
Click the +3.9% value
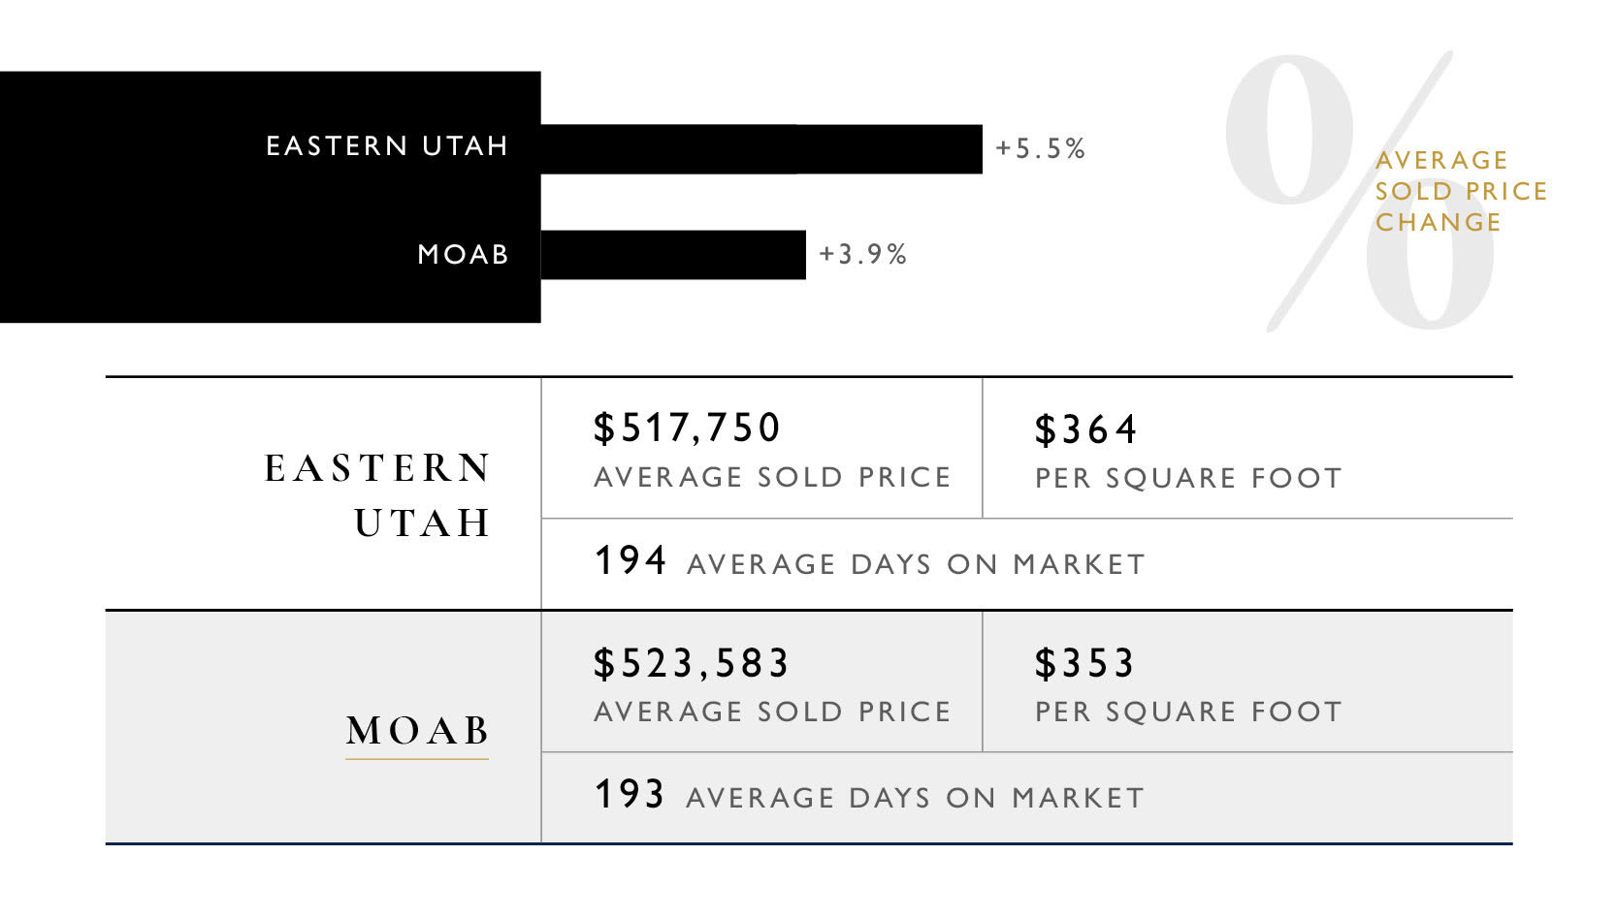point(862,254)
